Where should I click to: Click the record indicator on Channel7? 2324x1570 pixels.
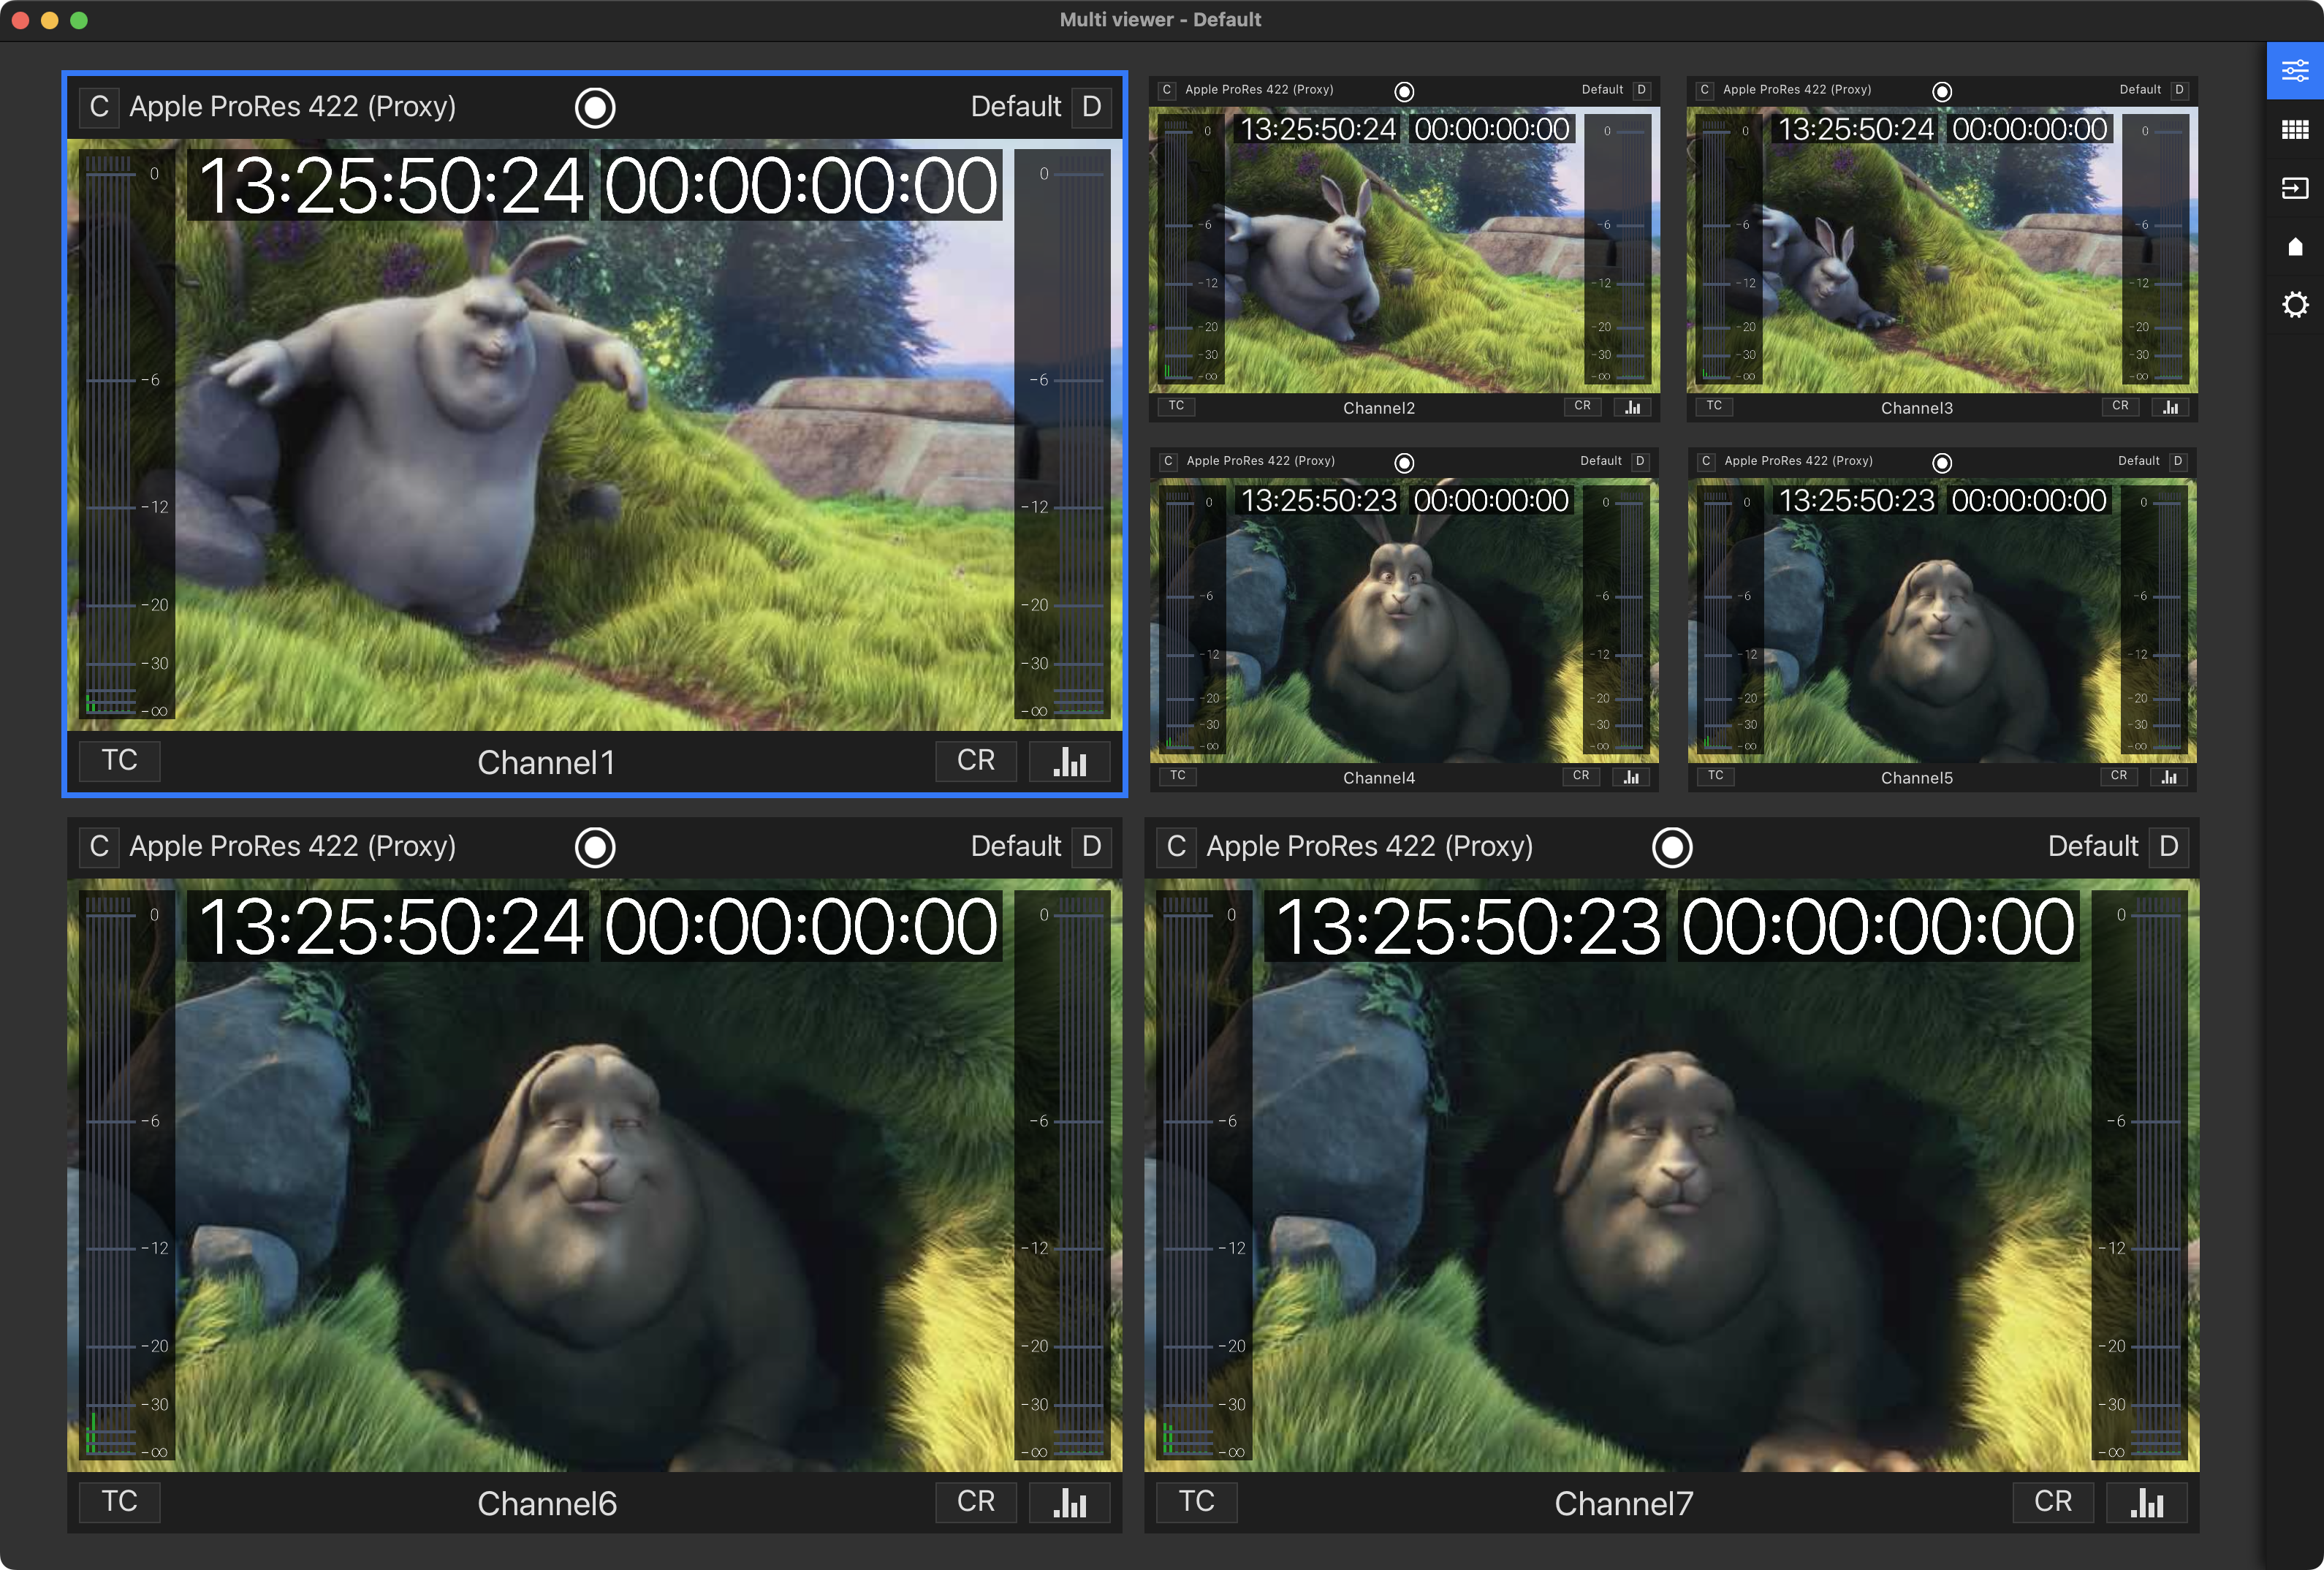pos(1672,847)
